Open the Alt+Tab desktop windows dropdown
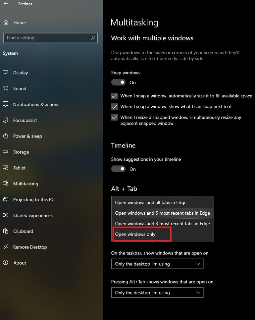 pyautogui.click(x=157, y=292)
